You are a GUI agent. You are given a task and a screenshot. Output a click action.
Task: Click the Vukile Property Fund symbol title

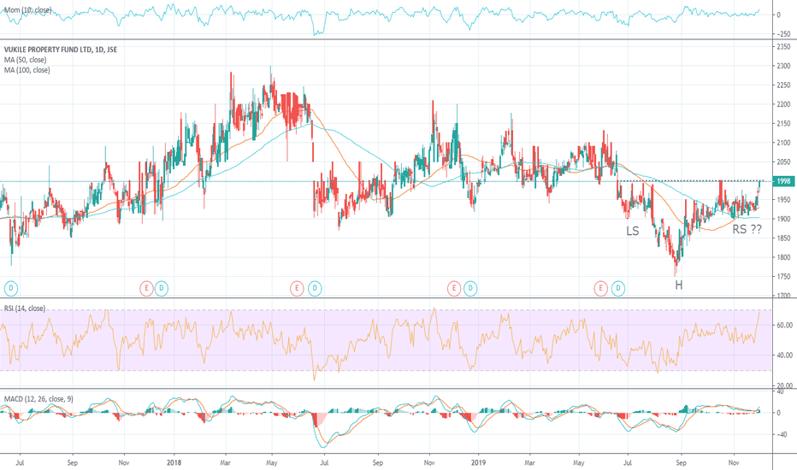point(61,50)
